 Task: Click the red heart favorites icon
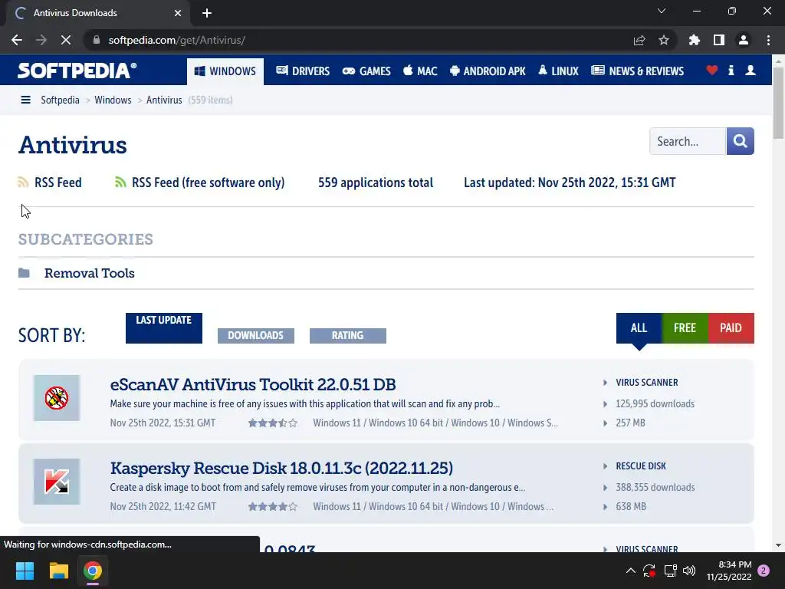point(711,70)
